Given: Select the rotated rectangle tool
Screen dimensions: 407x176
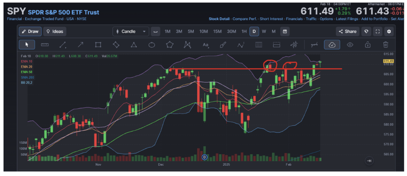Looking at the screenshot, I should pyautogui.click(x=116, y=44).
